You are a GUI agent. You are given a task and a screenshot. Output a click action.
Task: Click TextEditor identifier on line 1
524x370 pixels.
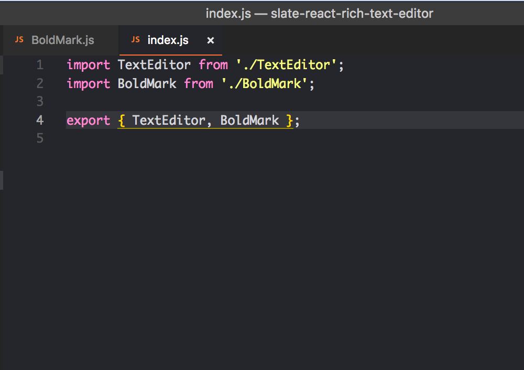(154, 65)
